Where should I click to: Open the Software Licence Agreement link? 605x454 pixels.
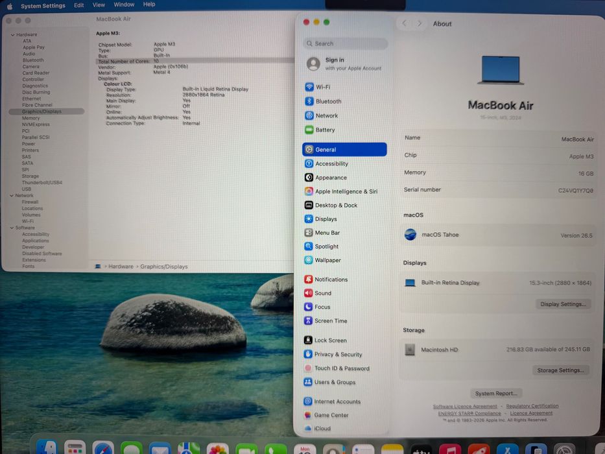pos(465,407)
